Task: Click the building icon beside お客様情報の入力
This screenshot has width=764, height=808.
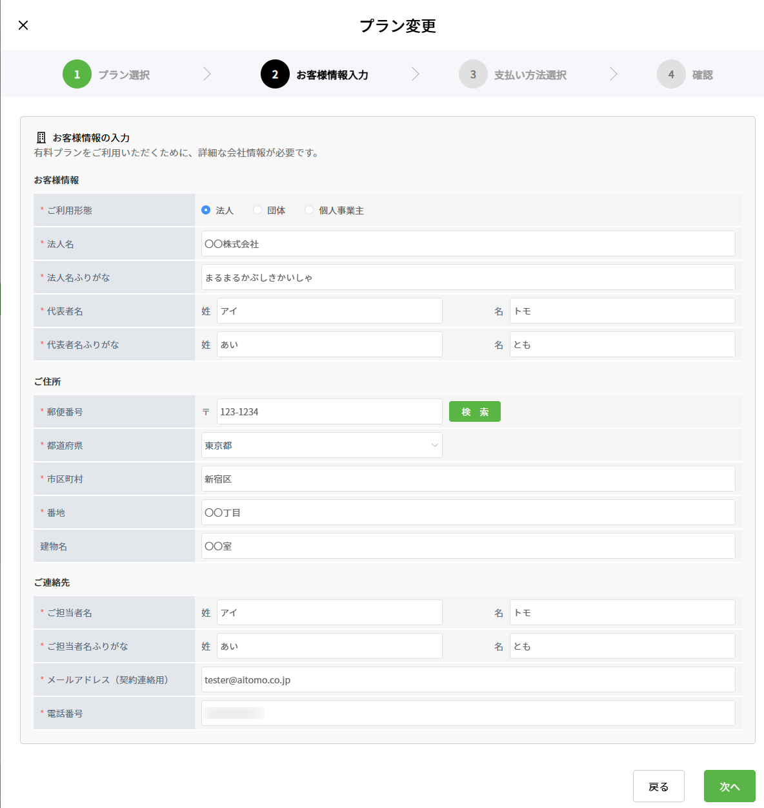Action: coord(41,138)
